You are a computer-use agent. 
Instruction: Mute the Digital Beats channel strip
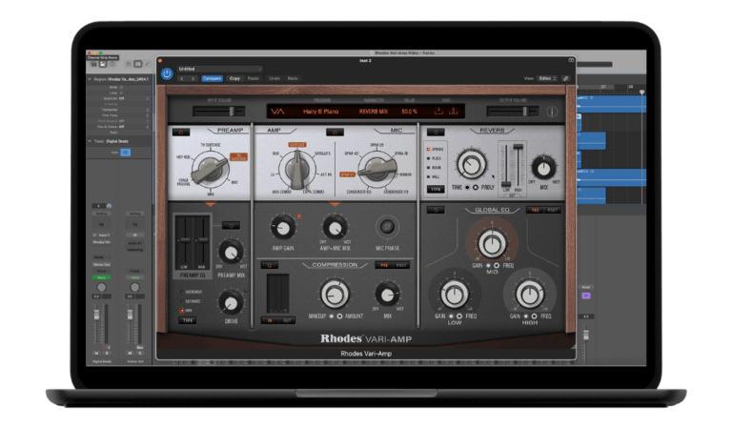click(x=96, y=354)
